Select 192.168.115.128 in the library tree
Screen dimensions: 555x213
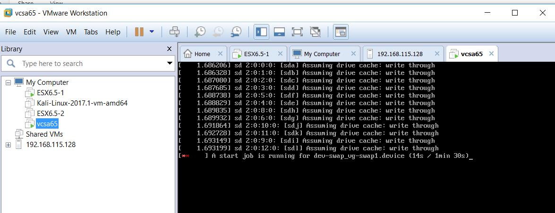coord(51,145)
